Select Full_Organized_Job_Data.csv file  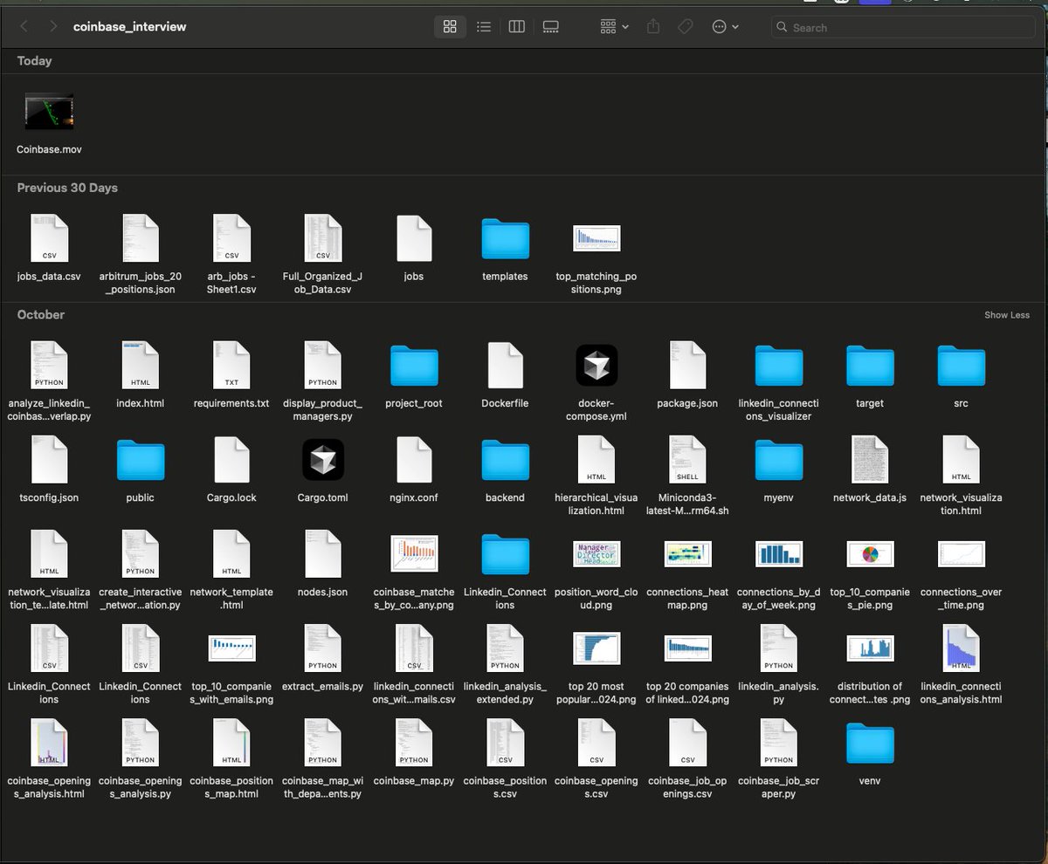coord(322,238)
